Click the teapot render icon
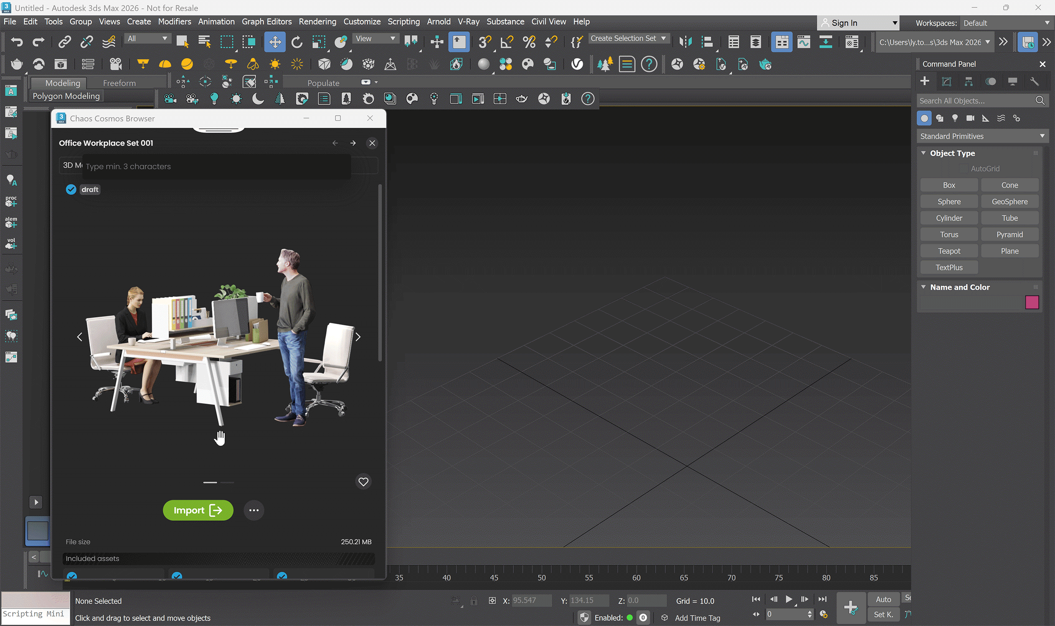The width and height of the screenshot is (1055, 626). coord(16,64)
